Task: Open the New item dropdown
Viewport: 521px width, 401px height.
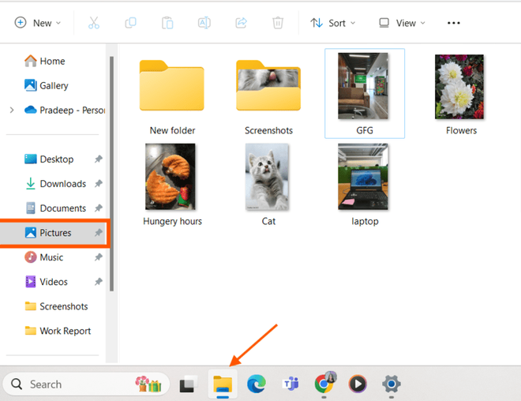Action: [38, 23]
